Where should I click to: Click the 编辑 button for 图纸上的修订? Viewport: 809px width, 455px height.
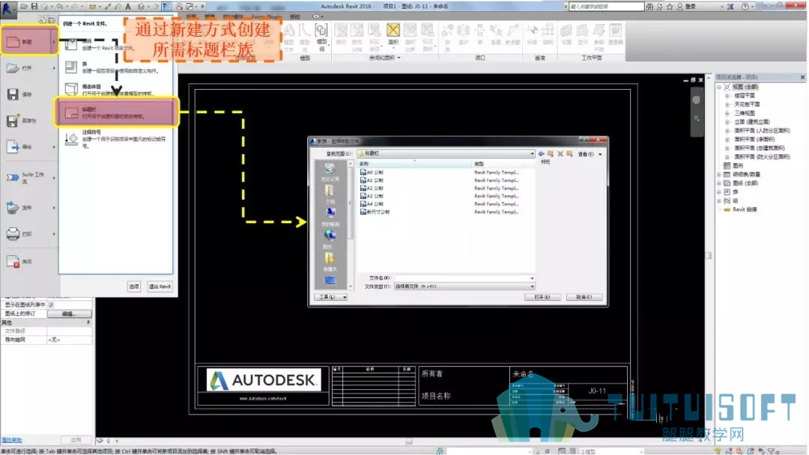tap(69, 314)
